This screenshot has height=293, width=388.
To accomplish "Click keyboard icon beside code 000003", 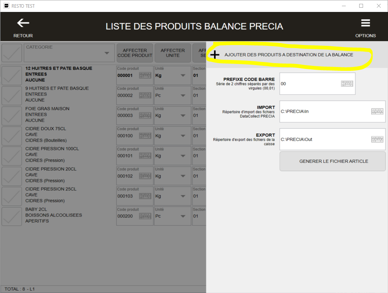I will [x=145, y=116].
